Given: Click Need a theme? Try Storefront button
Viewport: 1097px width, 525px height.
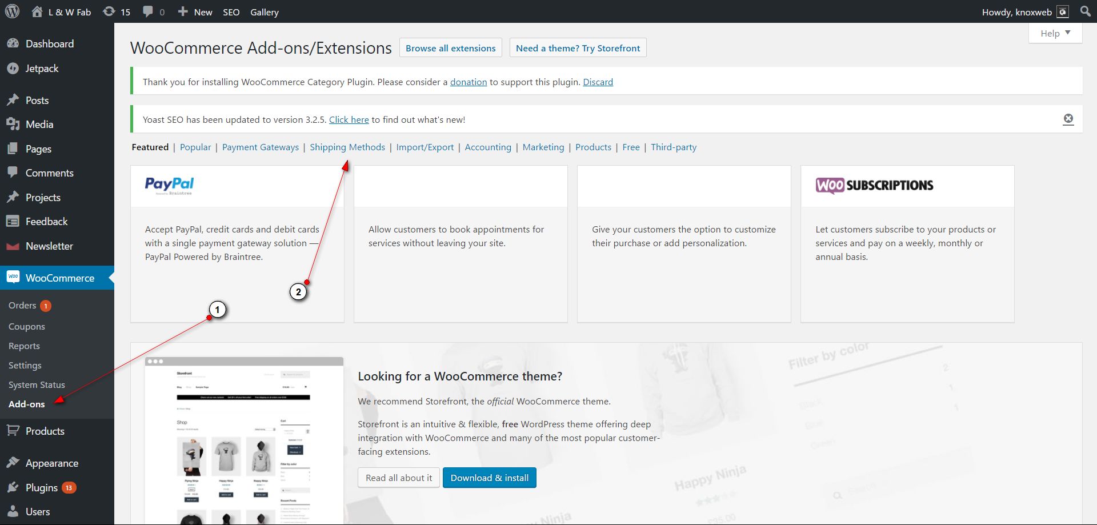Looking at the screenshot, I should 578,48.
